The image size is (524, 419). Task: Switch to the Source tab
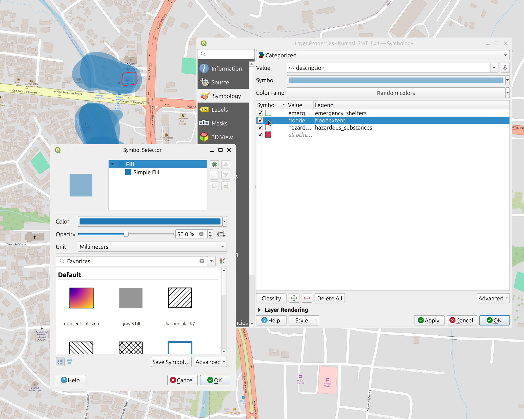coord(220,82)
